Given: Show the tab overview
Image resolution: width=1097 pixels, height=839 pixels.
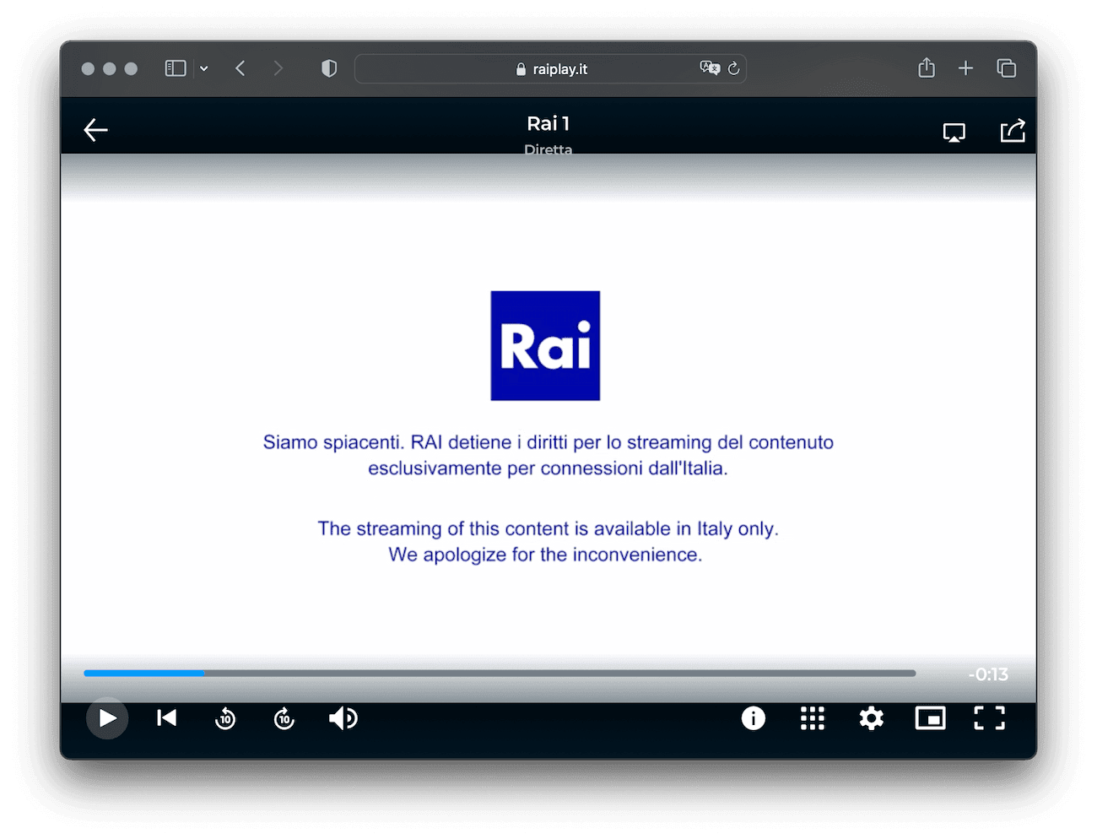Looking at the screenshot, I should [x=1006, y=68].
